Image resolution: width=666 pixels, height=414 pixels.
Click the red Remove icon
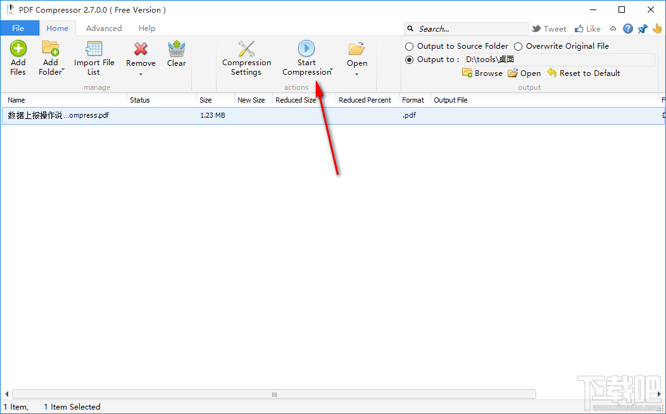141,49
